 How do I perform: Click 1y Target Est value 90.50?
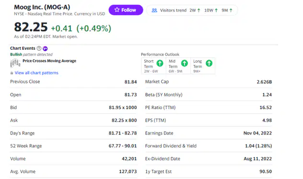point(266,171)
